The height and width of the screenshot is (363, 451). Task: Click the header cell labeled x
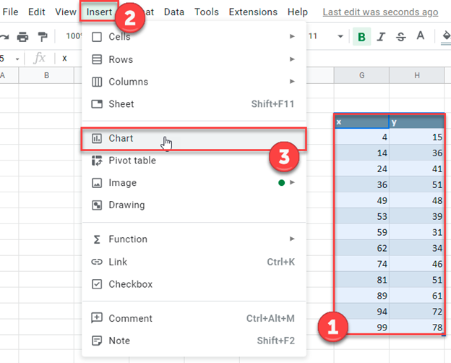(361, 121)
